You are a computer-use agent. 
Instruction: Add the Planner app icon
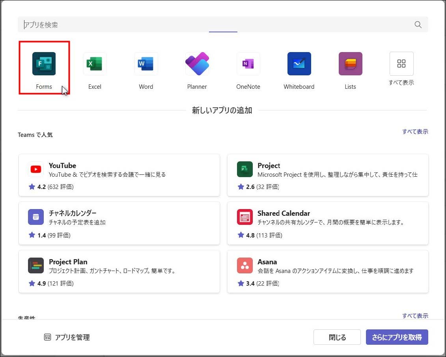pyautogui.click(x=197, y=64)
